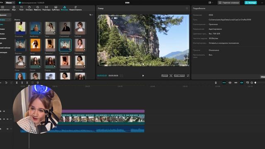Open the Корректировка (adjustment) tab
The image size is (265, 149).
click(75, 8)
